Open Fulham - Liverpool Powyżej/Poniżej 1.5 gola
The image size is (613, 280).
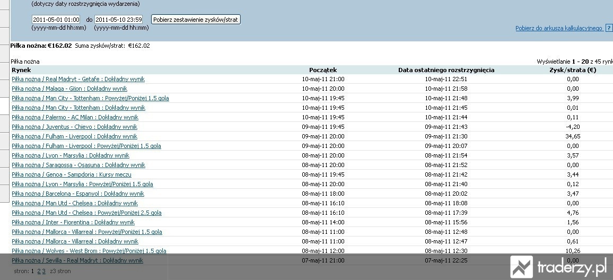tap(86, 146)
